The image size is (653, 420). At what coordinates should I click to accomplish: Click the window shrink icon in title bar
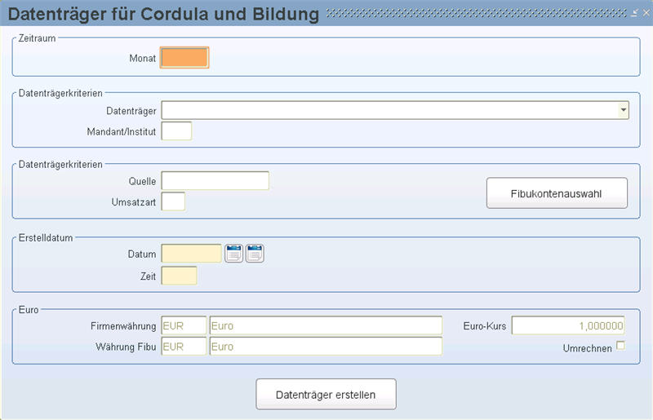(x=634, y=13)
